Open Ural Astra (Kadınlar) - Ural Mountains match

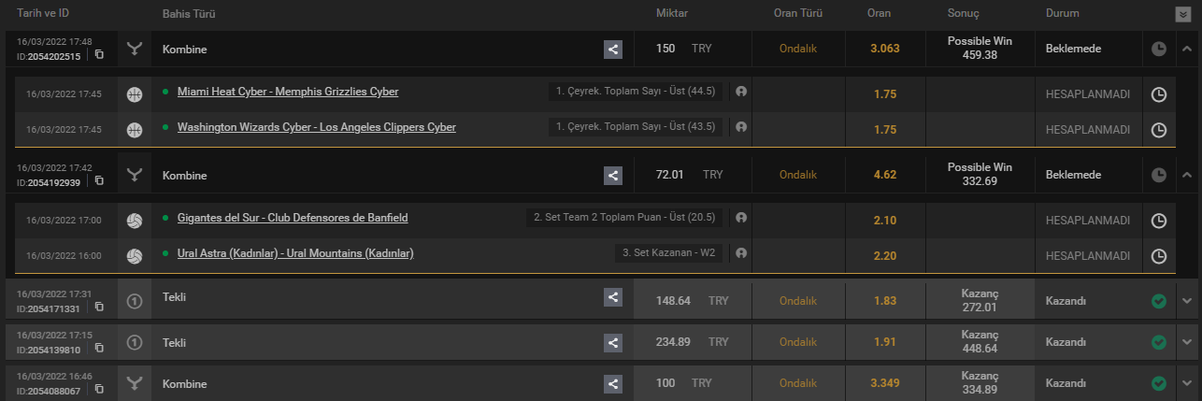295,253
